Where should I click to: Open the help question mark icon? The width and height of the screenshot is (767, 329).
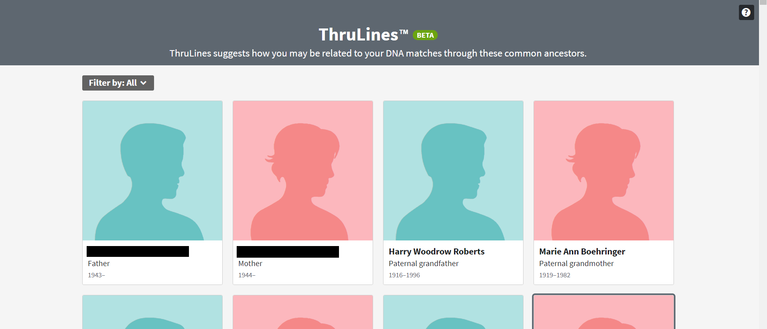746,12
